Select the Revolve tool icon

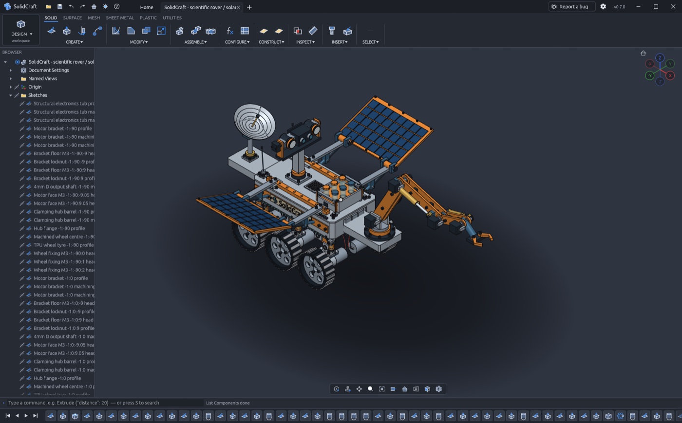coord(82,31)
